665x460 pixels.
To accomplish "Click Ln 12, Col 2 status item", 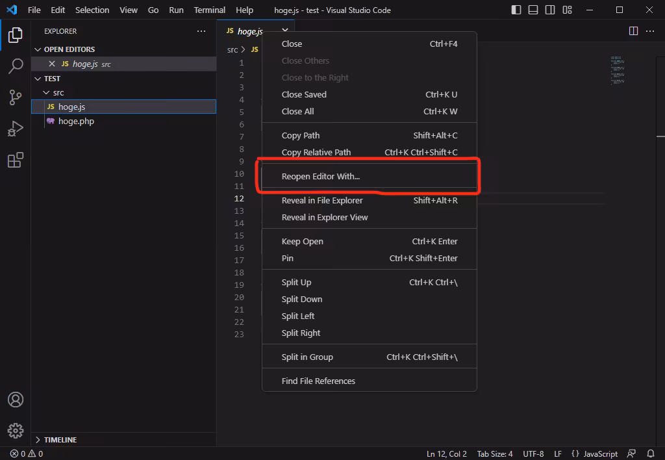I will pyautogui.click(x=447, y=454).
